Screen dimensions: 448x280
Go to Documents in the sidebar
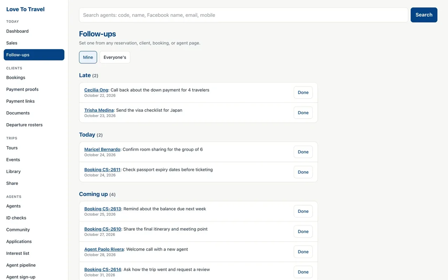pyautogui.click(x=34, y=113)
